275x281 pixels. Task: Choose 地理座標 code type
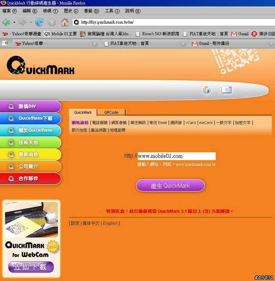coord(118,130)
